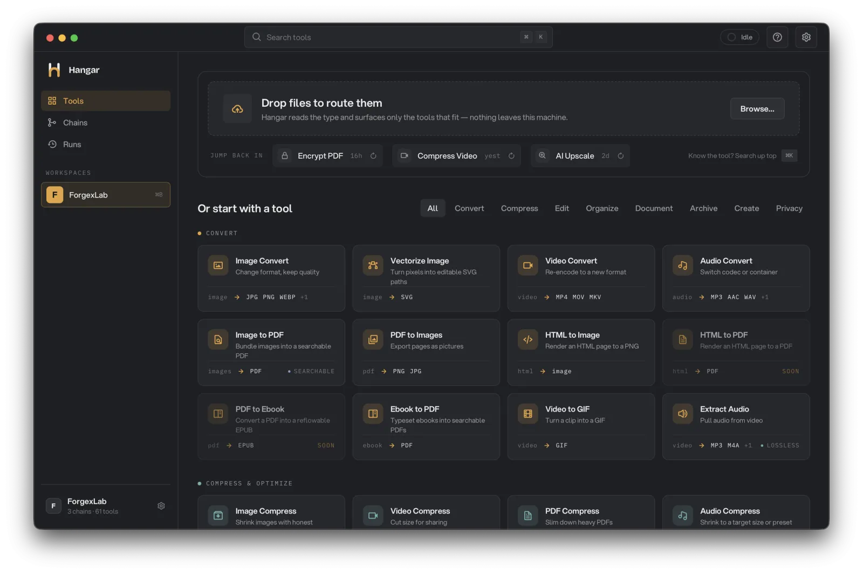Click the HTML to PDF document icon
The height and width of the screenshot is (574, 863).
pos(682,339)
